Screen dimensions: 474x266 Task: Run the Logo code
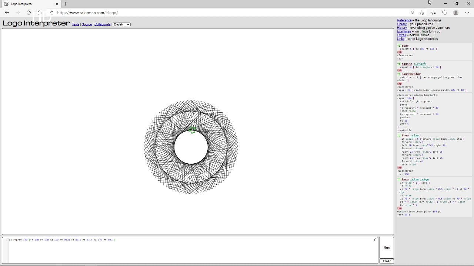coord(387,248)
